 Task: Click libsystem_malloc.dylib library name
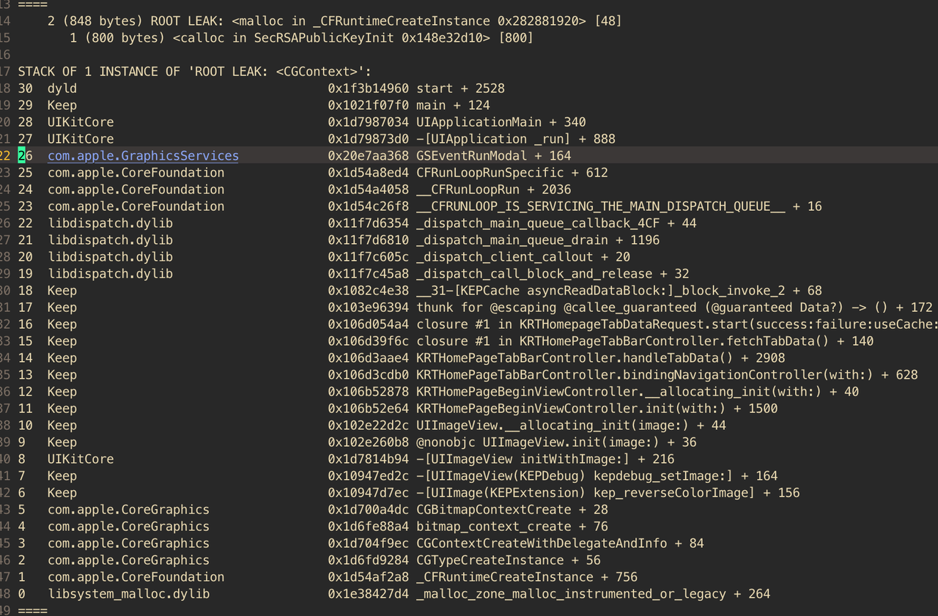click(128, 594)
